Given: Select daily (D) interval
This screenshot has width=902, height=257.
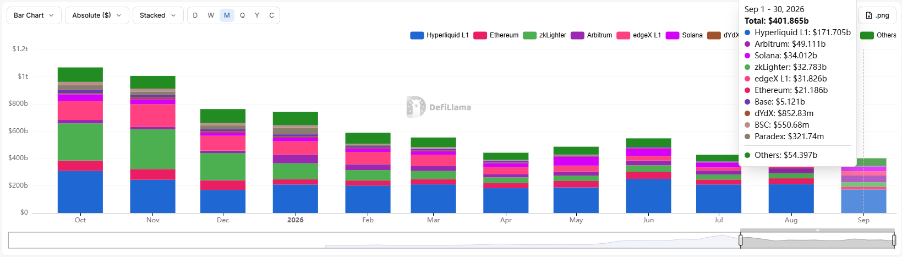Looking at the screenshot, I should coord(195,15).
